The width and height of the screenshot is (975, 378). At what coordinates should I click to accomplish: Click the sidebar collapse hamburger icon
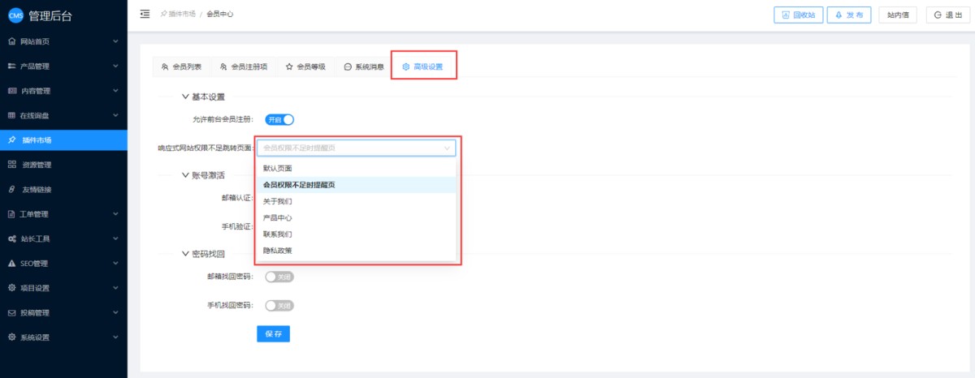point(145,14)
